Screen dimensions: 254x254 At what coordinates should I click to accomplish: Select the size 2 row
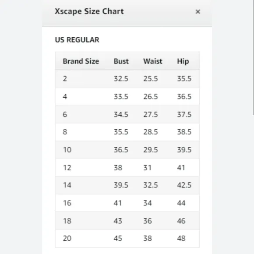pyautogui.click(x=127, y=79)
